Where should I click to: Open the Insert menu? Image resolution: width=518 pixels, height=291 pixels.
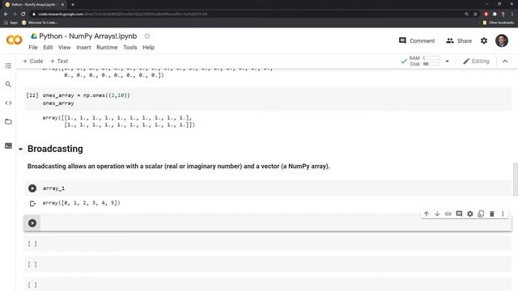click(83, 48)
